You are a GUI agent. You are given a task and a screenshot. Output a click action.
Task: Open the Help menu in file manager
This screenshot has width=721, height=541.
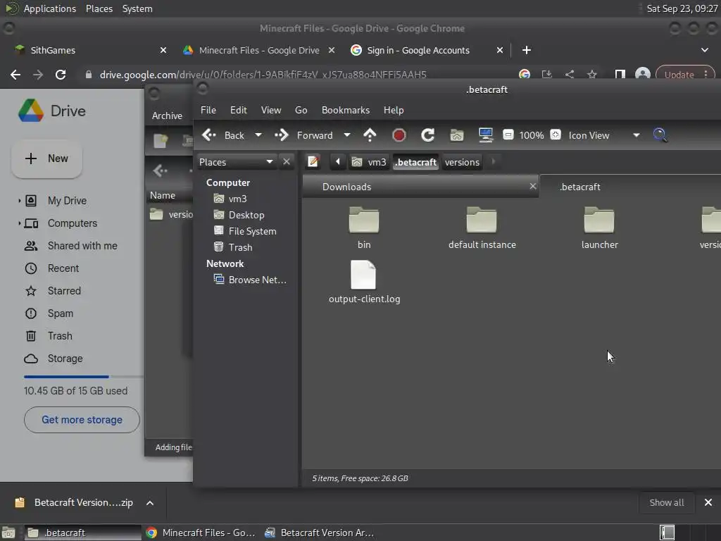tap(394, 110)
